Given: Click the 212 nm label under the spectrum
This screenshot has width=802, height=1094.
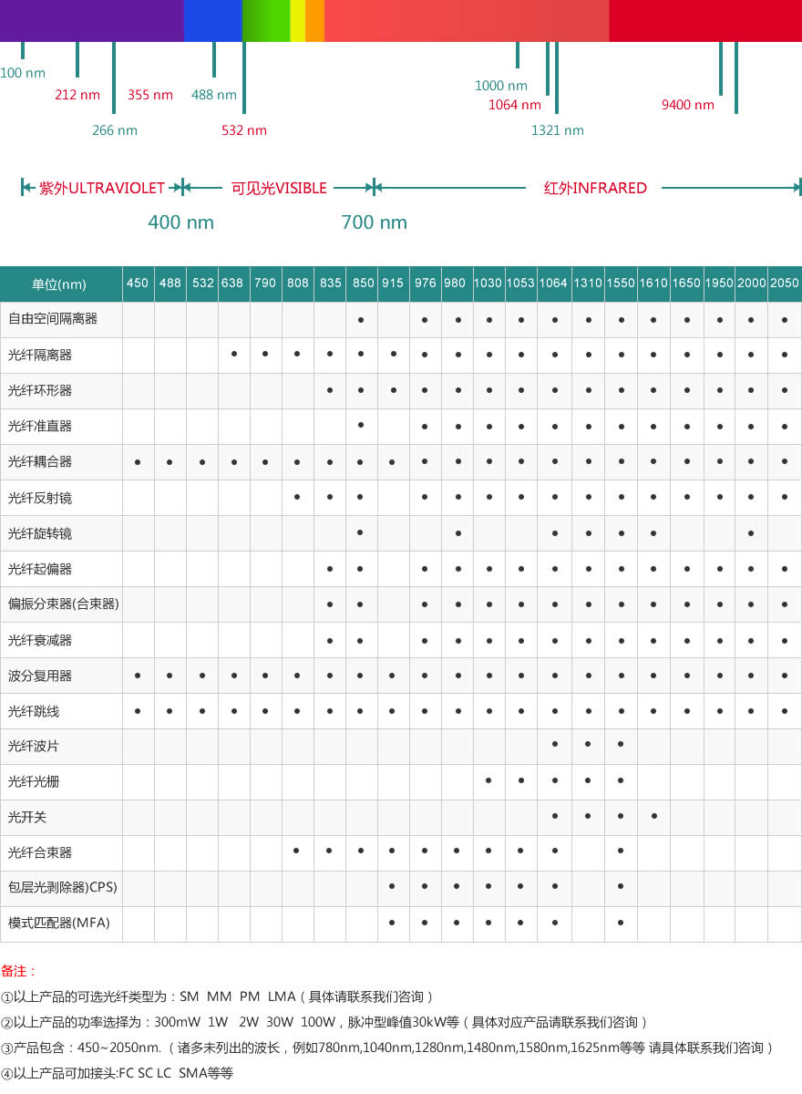Looking at the screenshot, I should [x=77, y=95].
